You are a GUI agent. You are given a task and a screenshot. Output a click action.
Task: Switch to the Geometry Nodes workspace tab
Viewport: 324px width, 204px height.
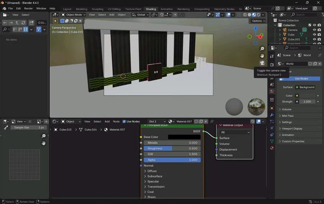[224, 9]
